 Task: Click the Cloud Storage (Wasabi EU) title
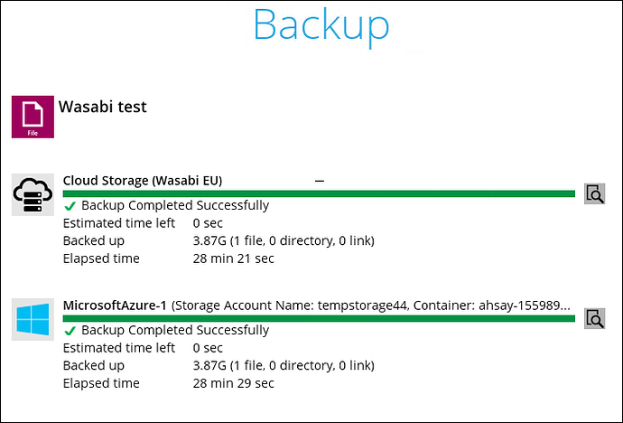point(143,181)
